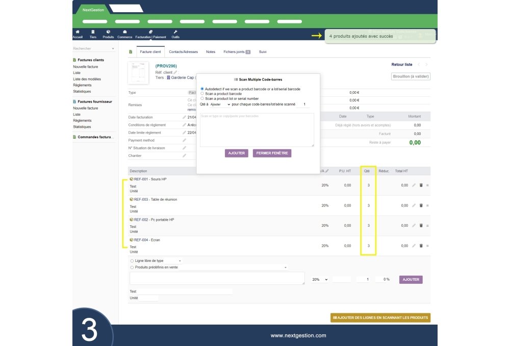This screenshot has width=510, height=346.
Task: Edit Date facturation with pencil icon
Action: pos(184,117)
